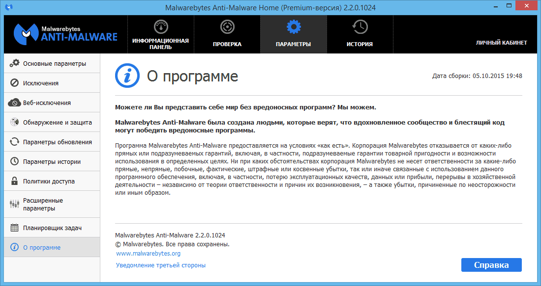
Task: Open Веб-исключения section
Action: pos(52,103)
